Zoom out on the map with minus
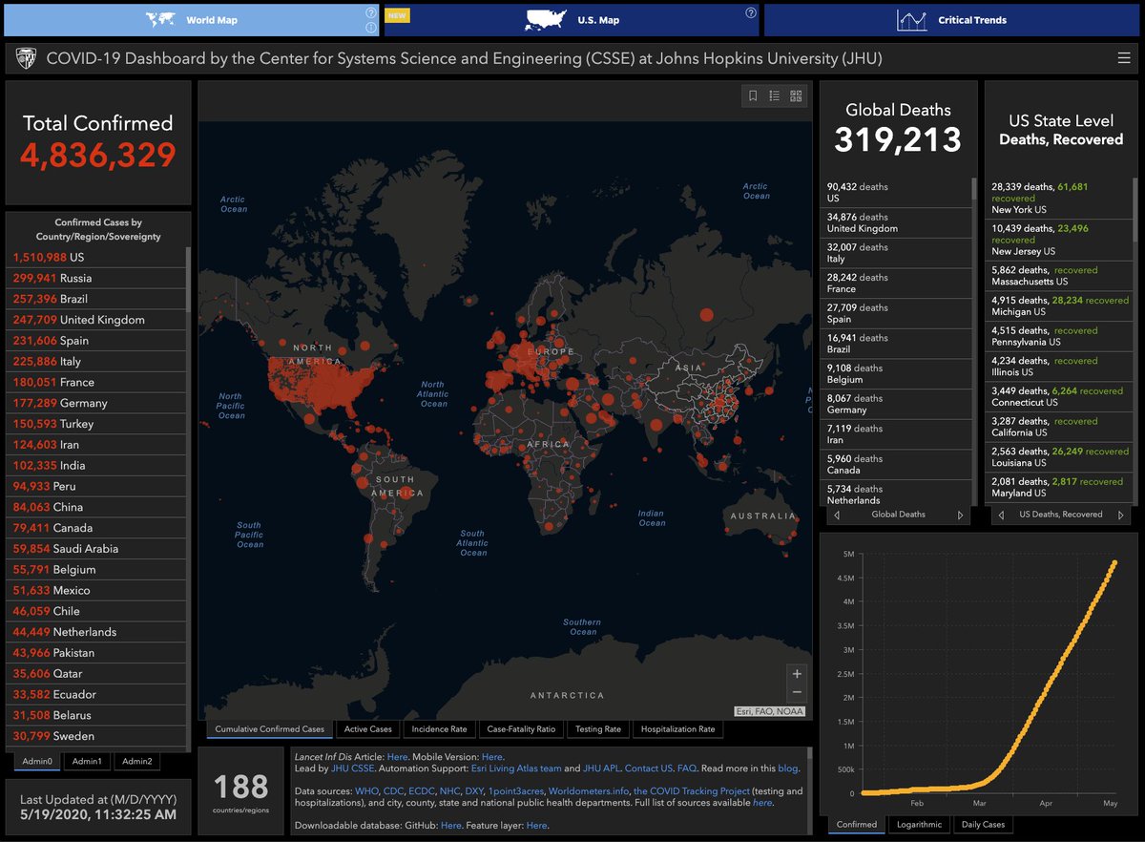The image size is (1145, 842). click(x=798, y=693)
